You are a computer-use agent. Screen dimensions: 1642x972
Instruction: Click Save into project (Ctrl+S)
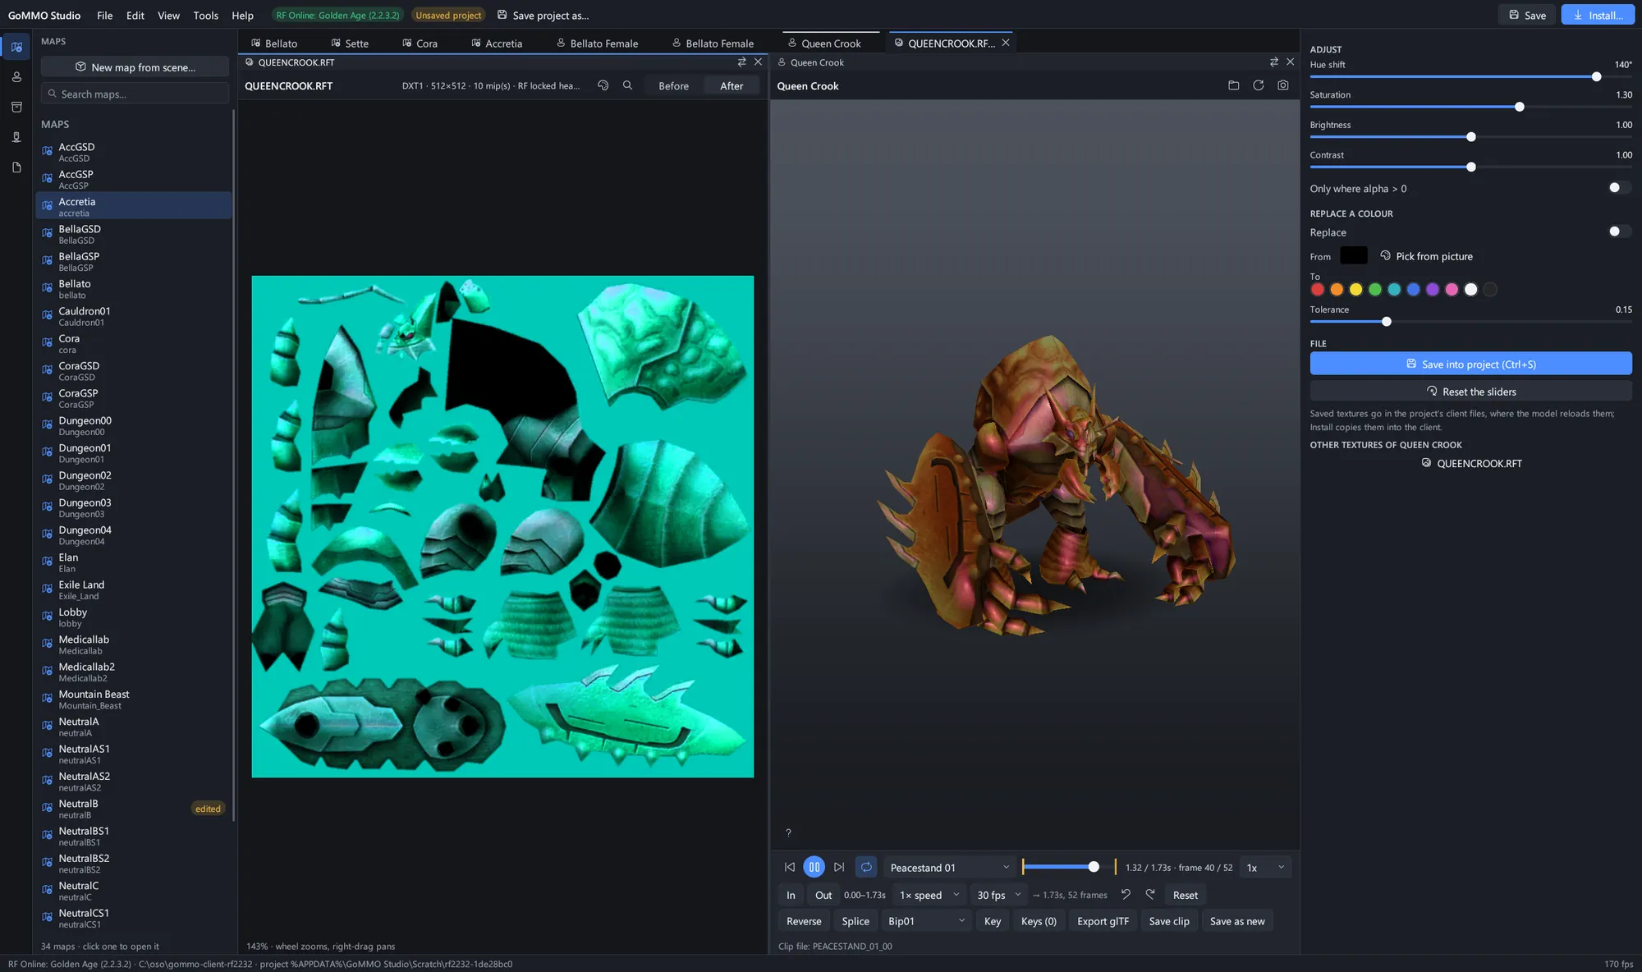click(1470, 364)
